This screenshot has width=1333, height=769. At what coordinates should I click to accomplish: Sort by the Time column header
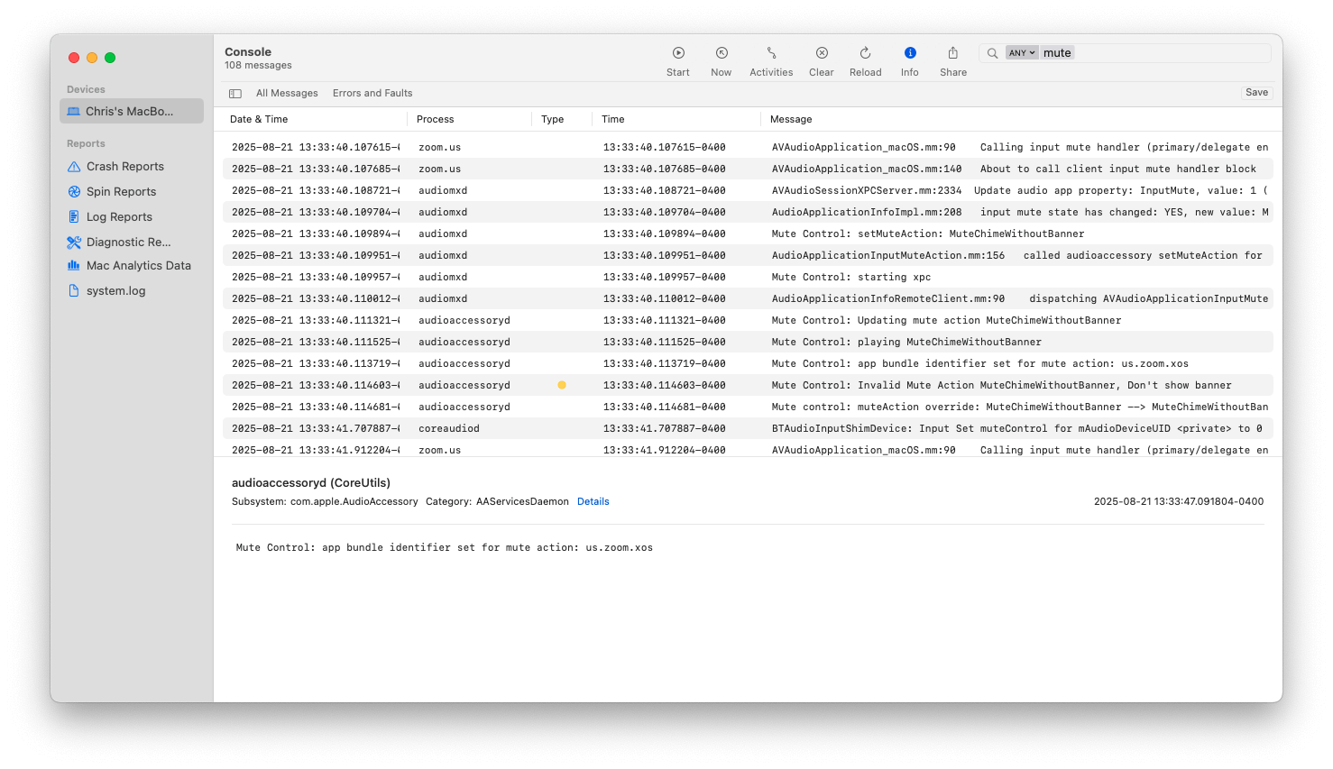[x=613, y=119]
